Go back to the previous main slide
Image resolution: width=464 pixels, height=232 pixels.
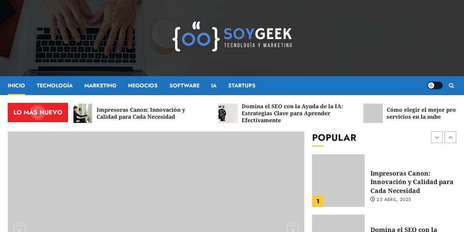(x=19, y=230)
